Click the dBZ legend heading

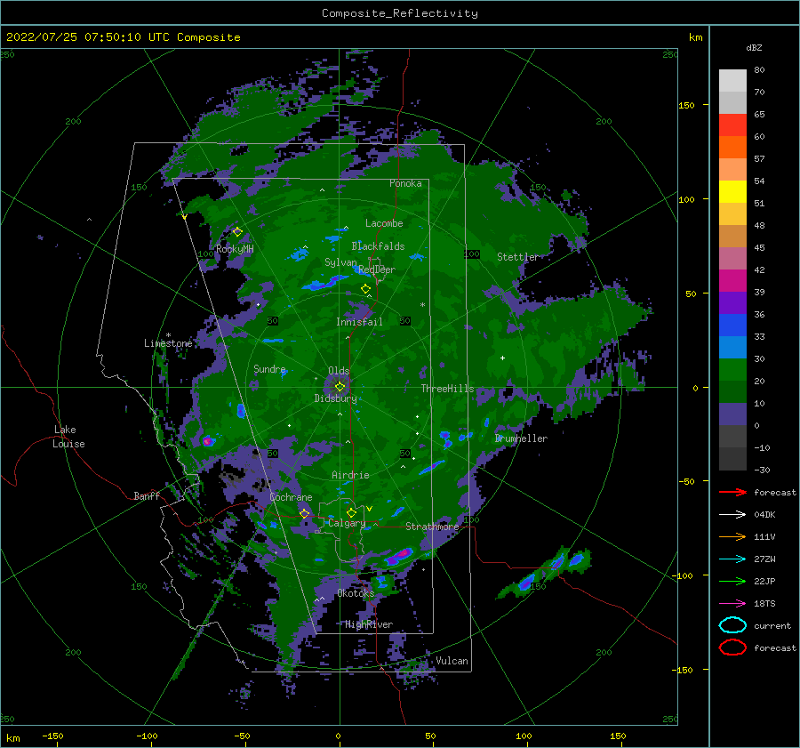pyautogui.click(x=754, y=48)
